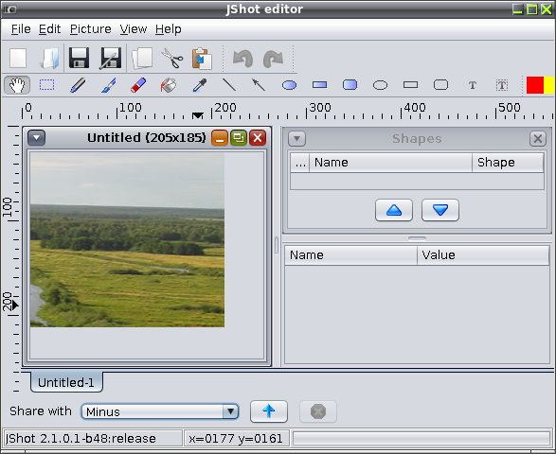Pick the paint bucket fill tool

click(x=169, y=85)
